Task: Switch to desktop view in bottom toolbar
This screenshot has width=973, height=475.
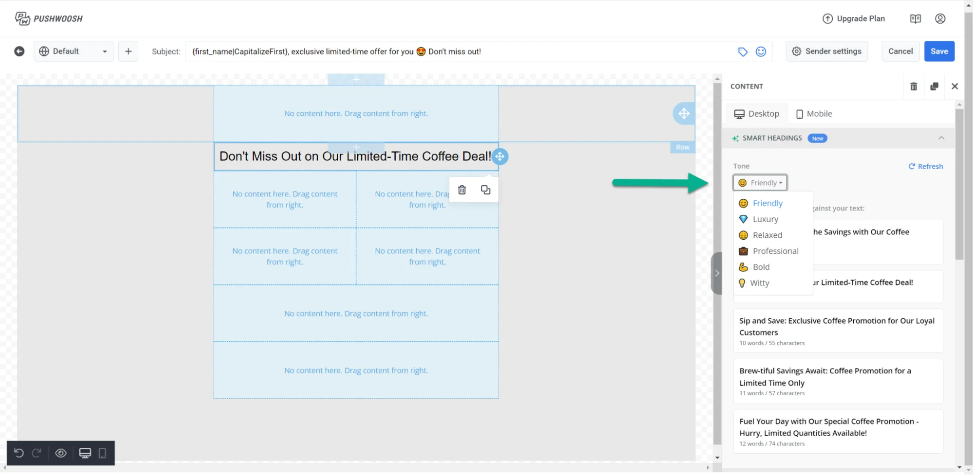Action: [85, 453]
